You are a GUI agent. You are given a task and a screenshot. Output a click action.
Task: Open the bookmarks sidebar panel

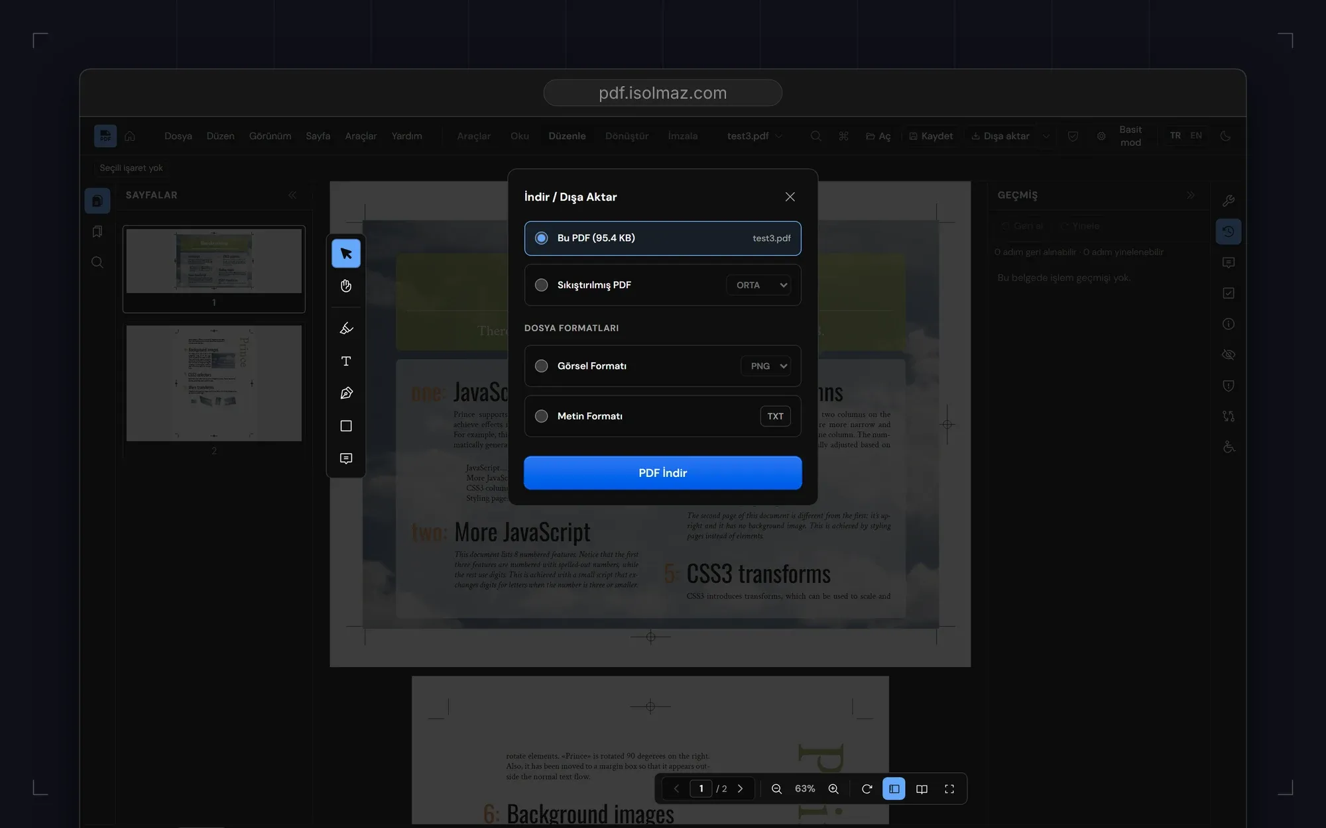tap(97, 231)
